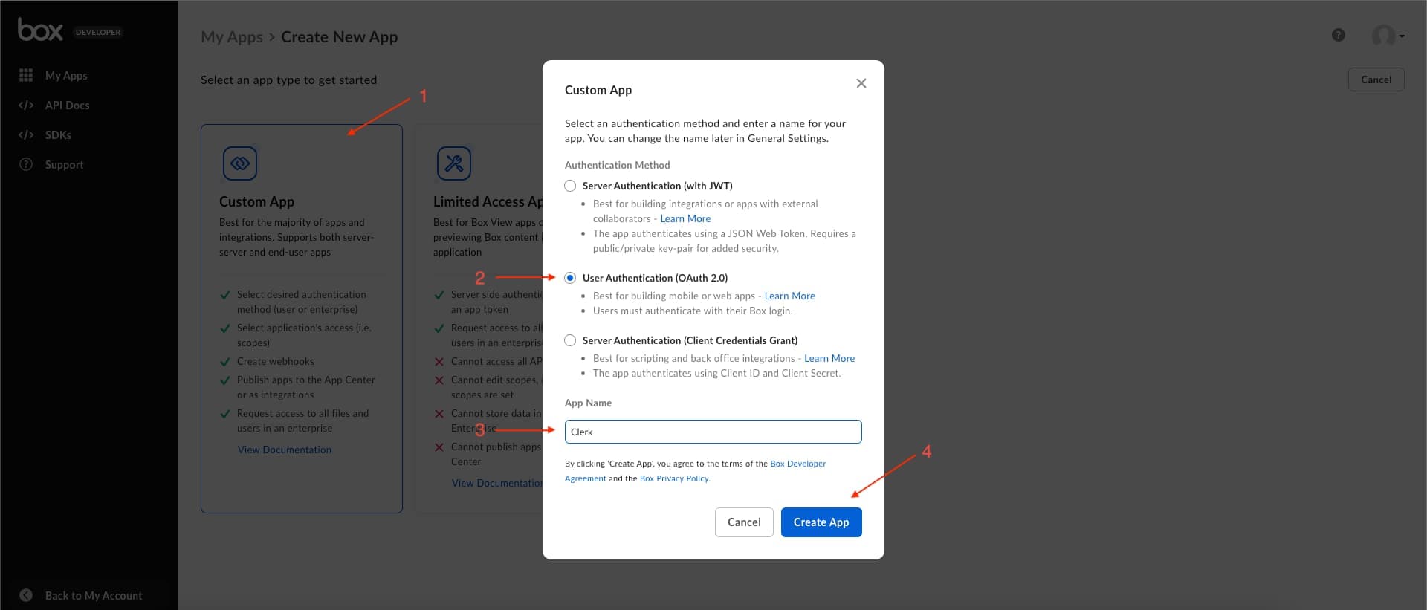Open Learn More link under OAuth 2.0

tap(789, 296)
